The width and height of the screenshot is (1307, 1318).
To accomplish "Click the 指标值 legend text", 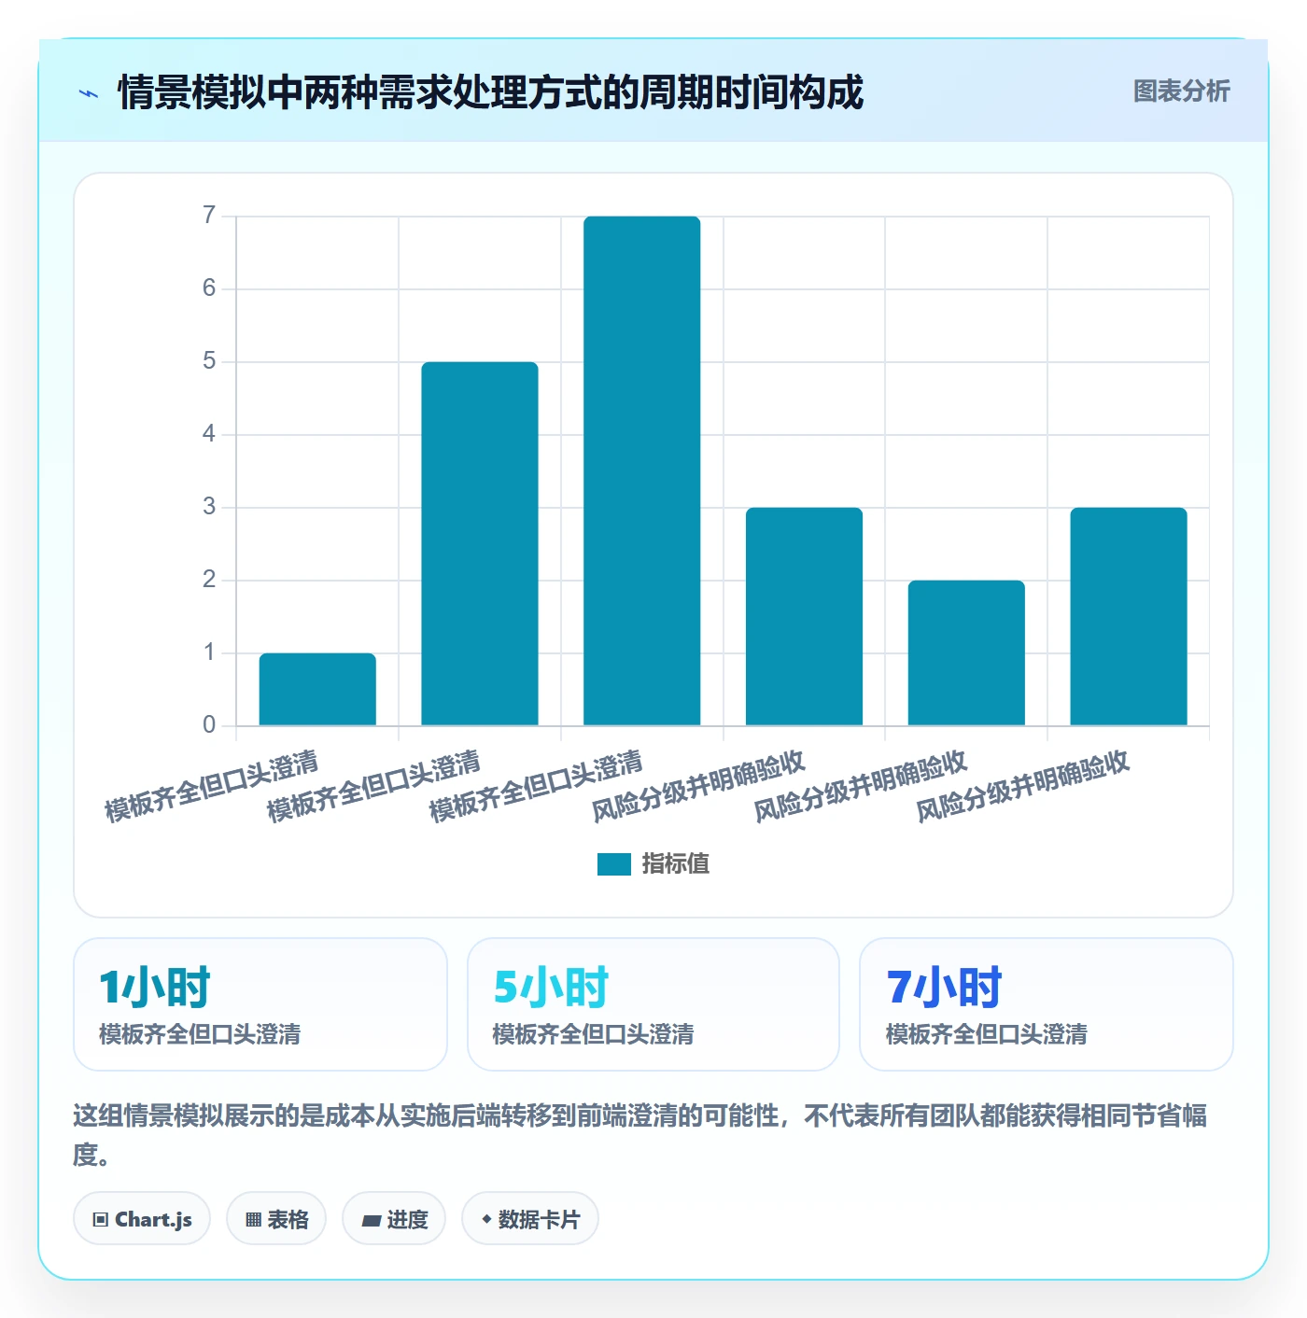I will (x=675, y=864).
